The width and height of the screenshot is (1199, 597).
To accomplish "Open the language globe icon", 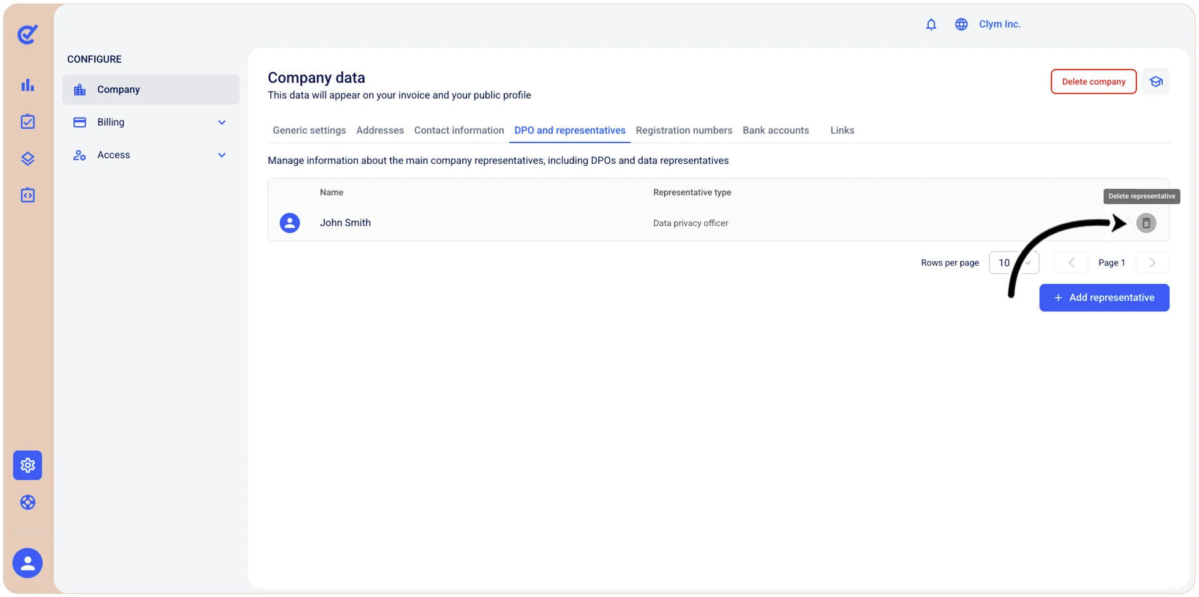I will pos(961,24).
